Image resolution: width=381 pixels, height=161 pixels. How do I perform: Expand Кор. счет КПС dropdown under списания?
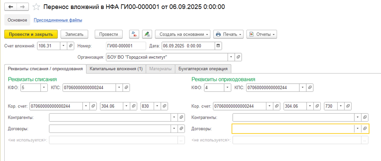click(x=86, y=106)
